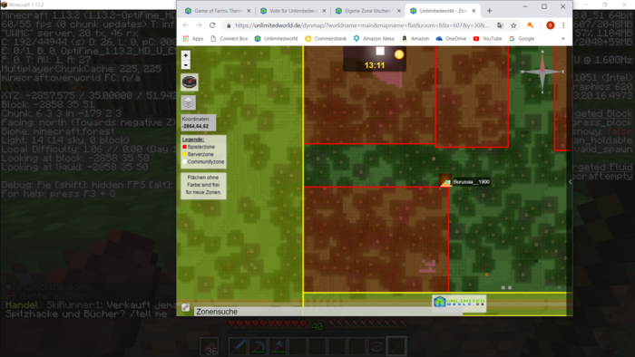Image resolution: width=635 pixels, height=357 pixels.
Task: Click the Serverzone legend entry
Action: 198,154
